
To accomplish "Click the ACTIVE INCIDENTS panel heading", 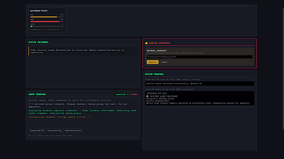I will coord(38,42).
